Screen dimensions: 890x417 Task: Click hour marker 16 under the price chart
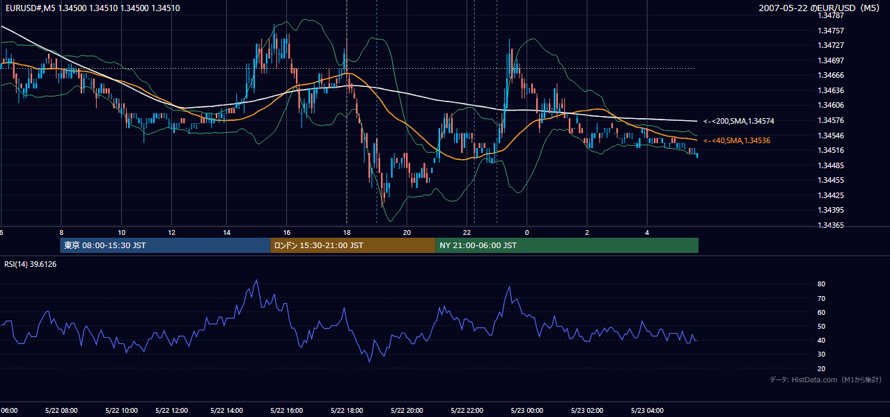(x=286, y=232)
